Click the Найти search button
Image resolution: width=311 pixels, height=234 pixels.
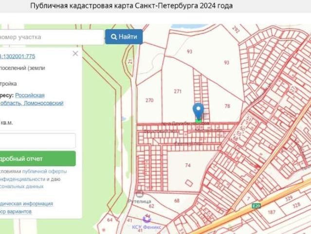tap(124, 37)
